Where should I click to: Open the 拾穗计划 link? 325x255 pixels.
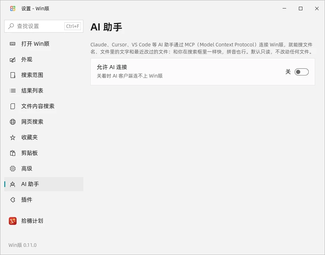pos(44,221)
